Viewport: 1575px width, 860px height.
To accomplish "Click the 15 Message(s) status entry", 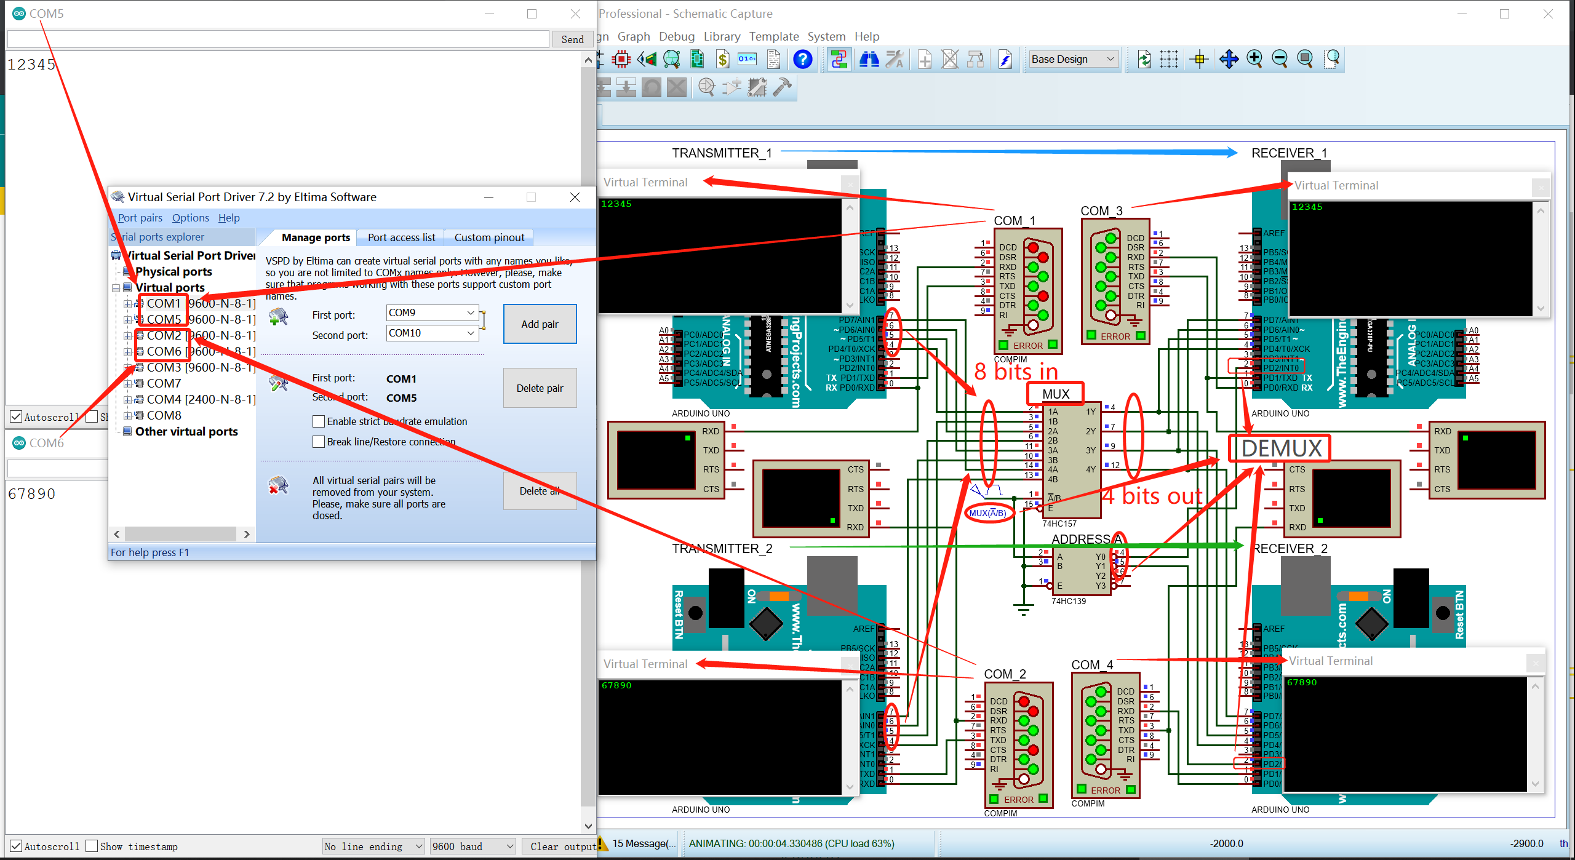I will (637, 843).
